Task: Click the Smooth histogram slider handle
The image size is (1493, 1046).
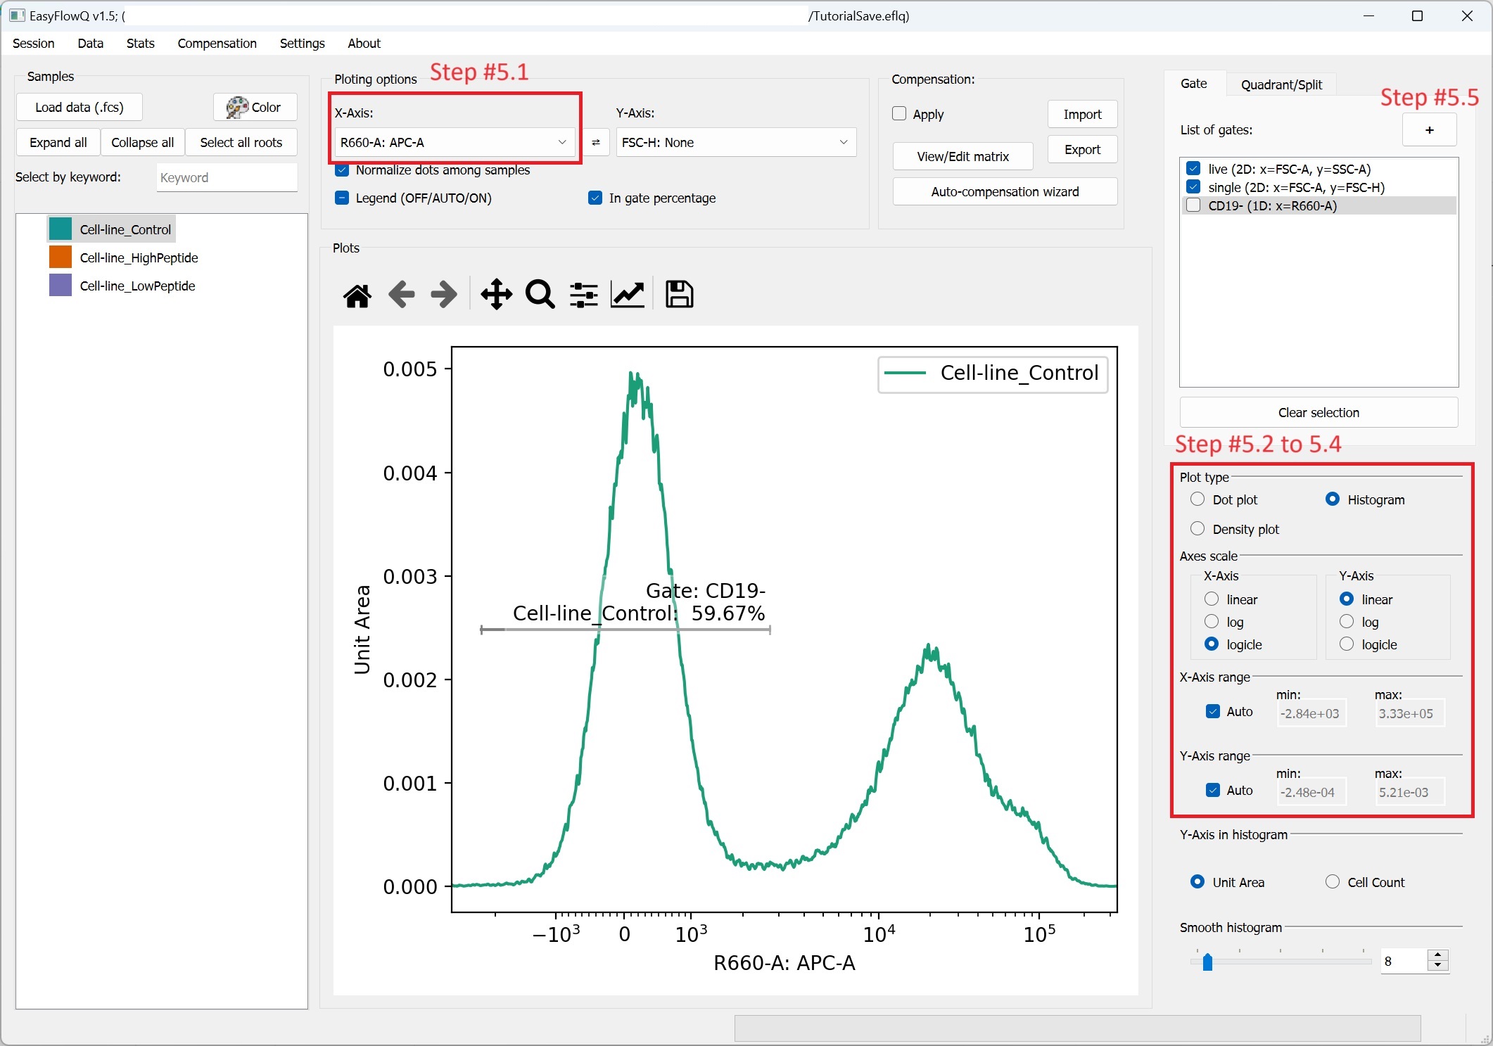Action: click(x=1207, y=962)
